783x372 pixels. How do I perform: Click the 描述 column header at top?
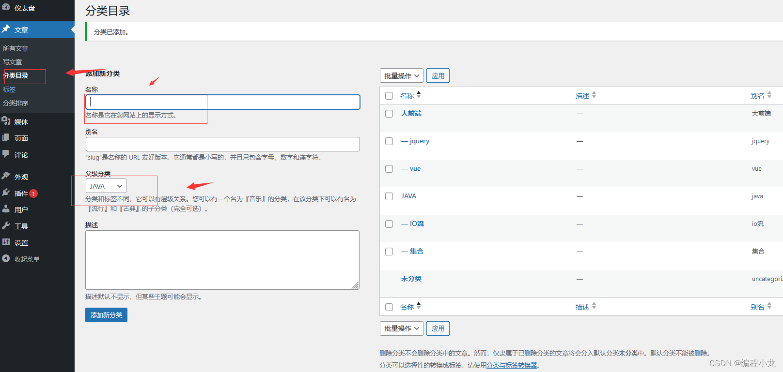click(x=582, y=96)
